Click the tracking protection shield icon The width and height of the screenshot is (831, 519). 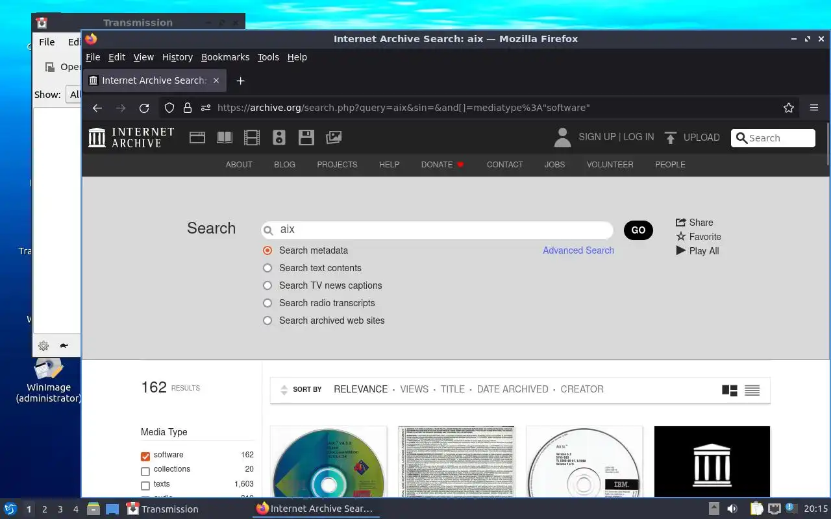click(169, 108)
